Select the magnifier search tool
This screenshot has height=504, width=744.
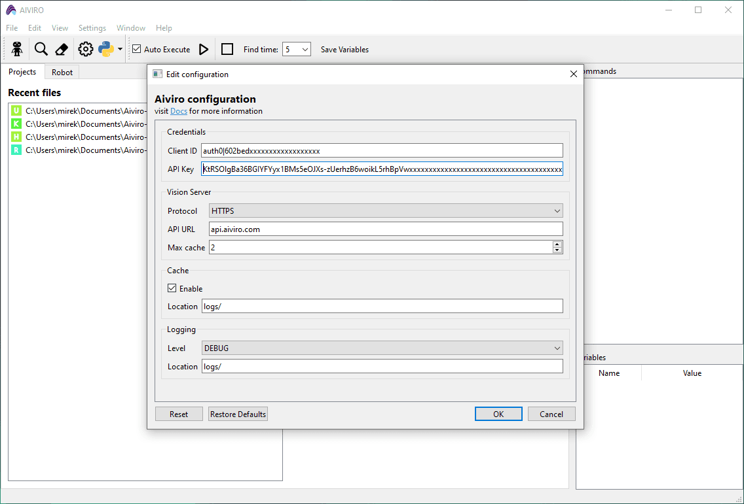pos(41,49)
